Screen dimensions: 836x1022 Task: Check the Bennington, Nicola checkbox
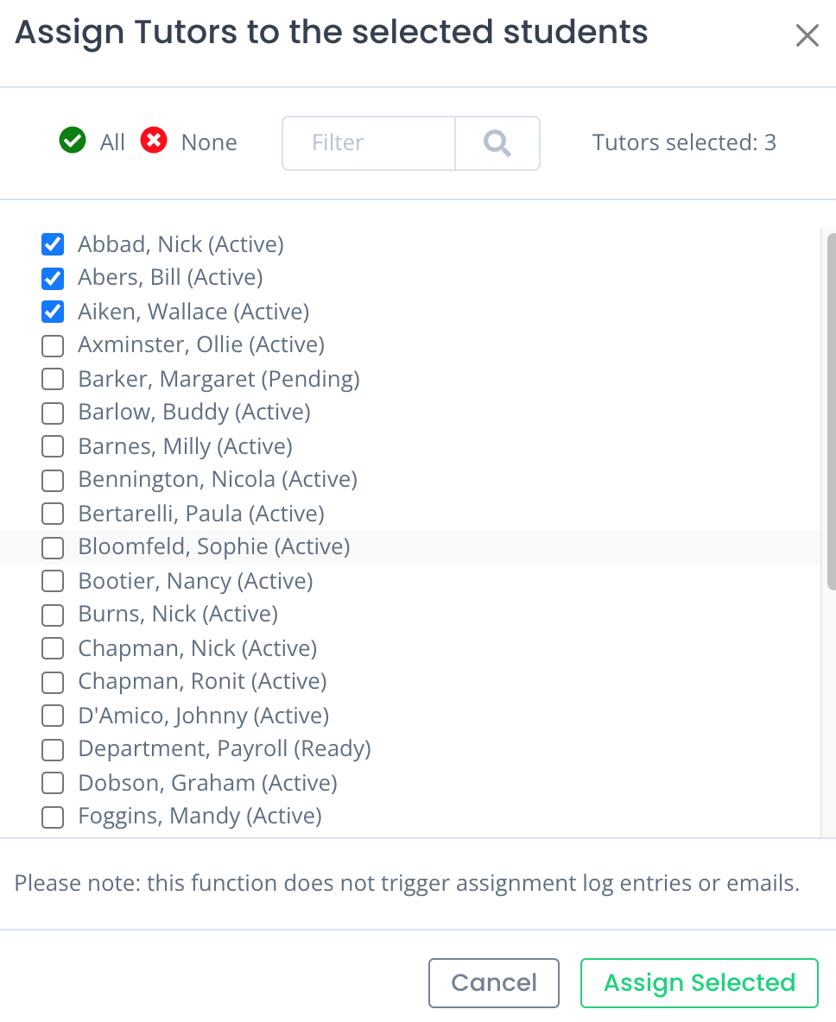pyautogui.click(x=53, y=481)
